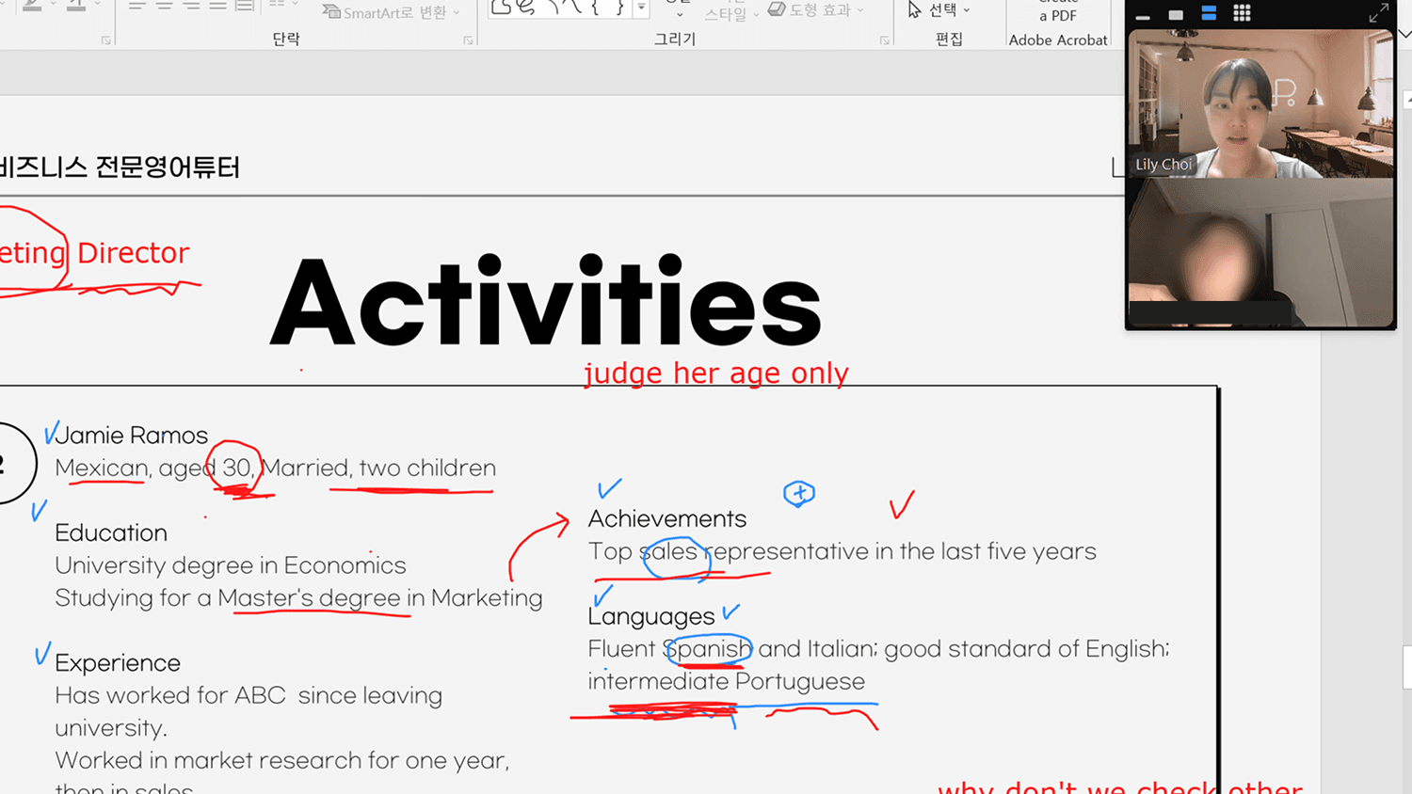Image resolution: width=1412 pixels, height=794 pixels.
Task: Click the justify text alignment icon
Action: click(x=217, y=6)
